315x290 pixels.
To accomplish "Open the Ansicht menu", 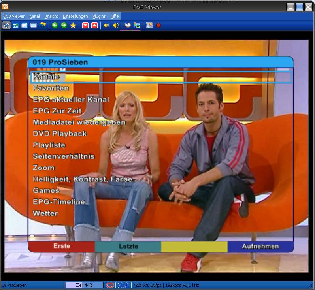I will (x=51, y=16).
